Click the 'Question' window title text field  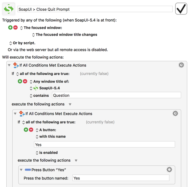pyautogui.click(x=116, y=95)
